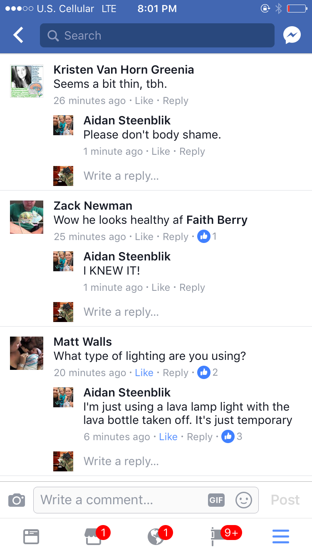This screenshot has width=312, height=555.
Task: Like Kristen Van Horn Greenia's comment
Action: (144, 101)
